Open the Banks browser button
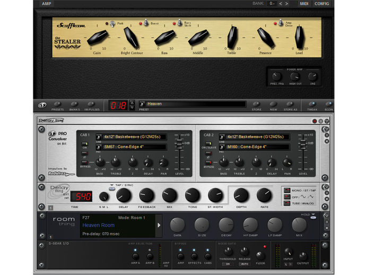The image size is (366, 275). coord(74,105)
